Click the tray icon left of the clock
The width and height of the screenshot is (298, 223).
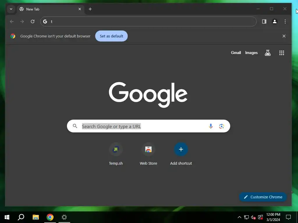pos(260,217)
